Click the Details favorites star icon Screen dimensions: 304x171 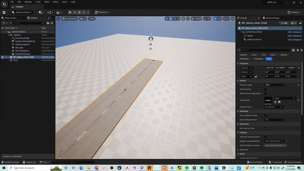298,50
